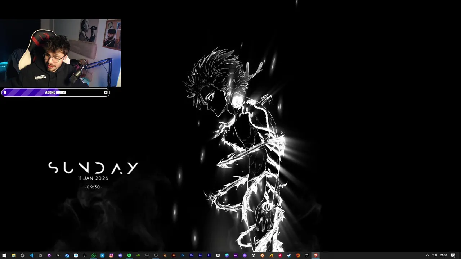Launch ChatGPT from the taskbar
Screen dimensions: 461x259
click(22, 255)
